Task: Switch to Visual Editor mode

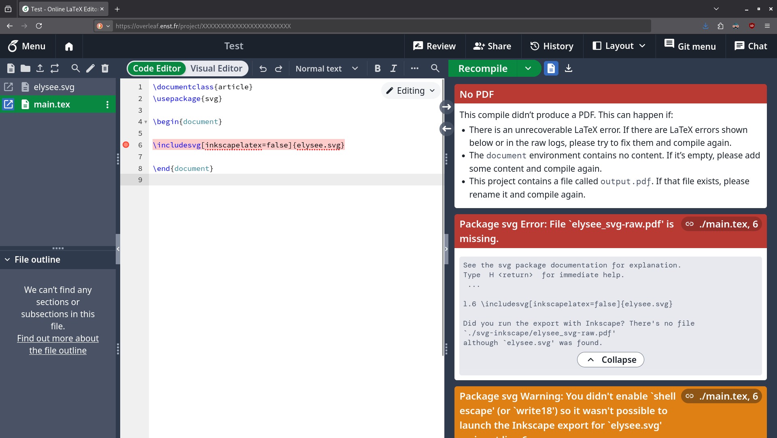Action: 216,69
